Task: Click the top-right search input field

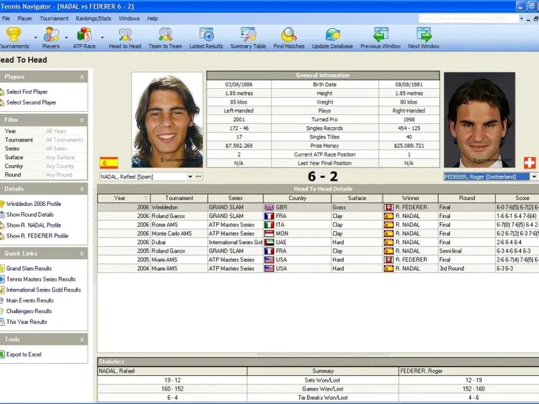Action: [468, 19]
